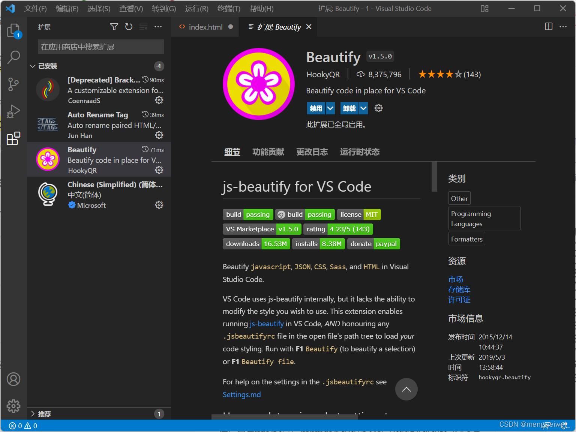Open the 市场 marketplace resource link
This screenshot has width=576, height=432.
[x=456, y=279]
